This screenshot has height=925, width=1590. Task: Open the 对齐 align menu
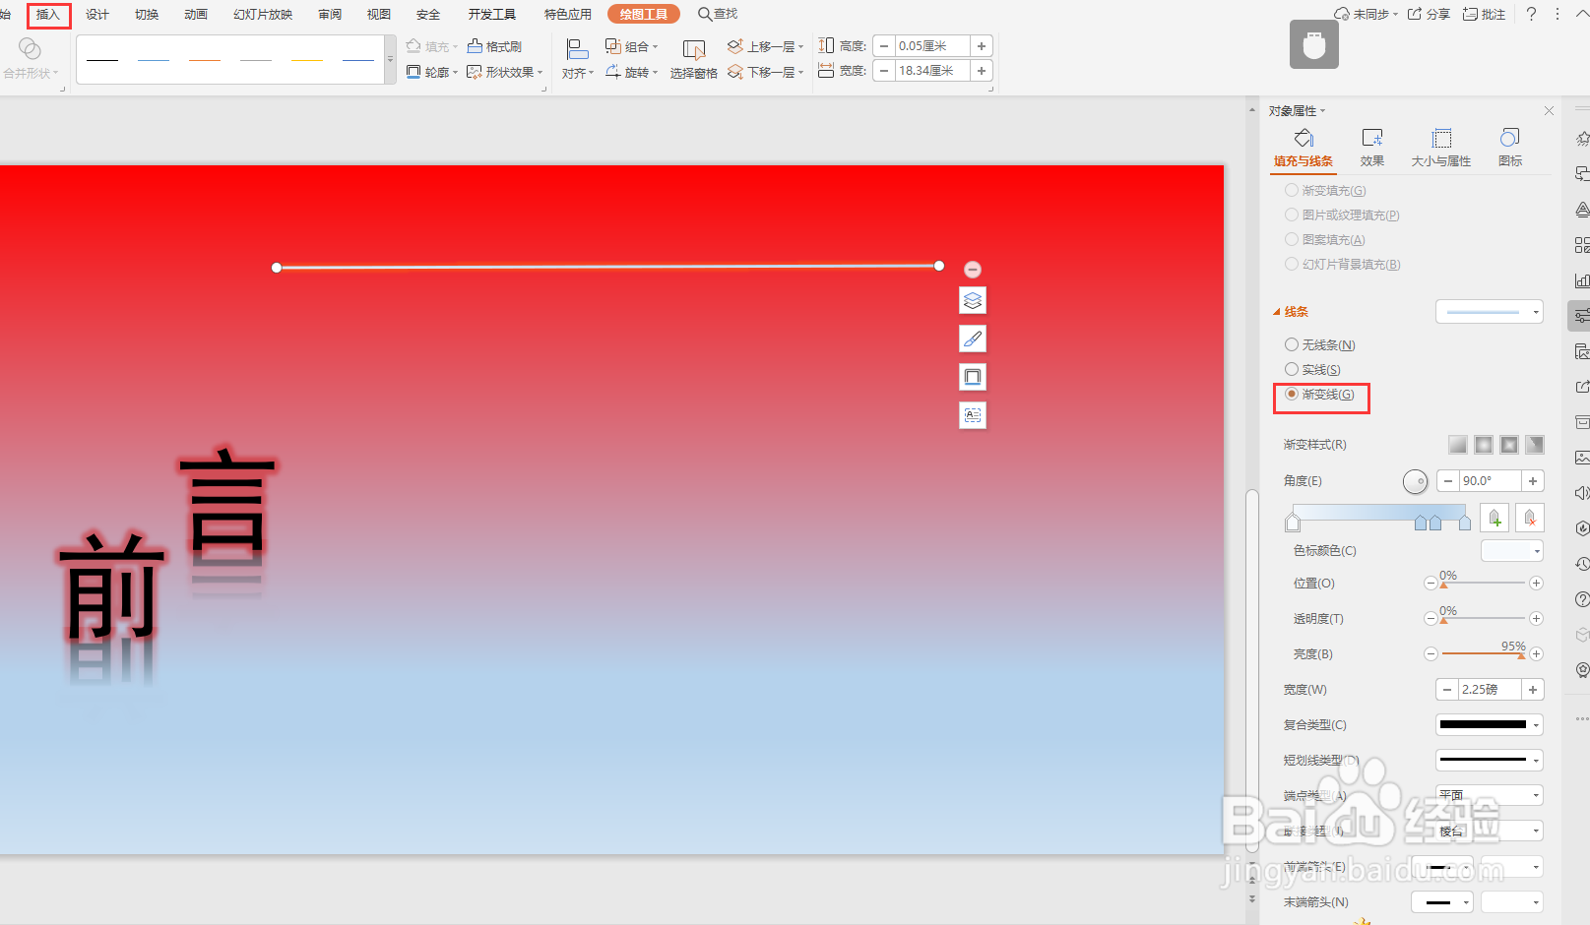click(x=578, y=59)
